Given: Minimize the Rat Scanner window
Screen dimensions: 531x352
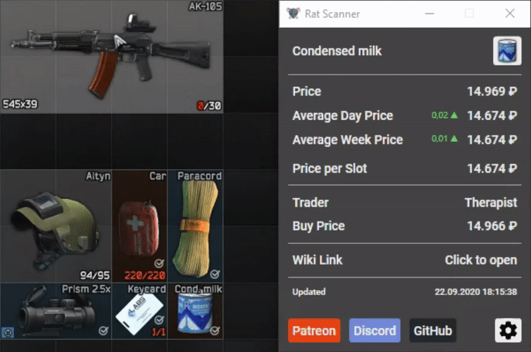Looking at the screenshot, I should point(429,13).
